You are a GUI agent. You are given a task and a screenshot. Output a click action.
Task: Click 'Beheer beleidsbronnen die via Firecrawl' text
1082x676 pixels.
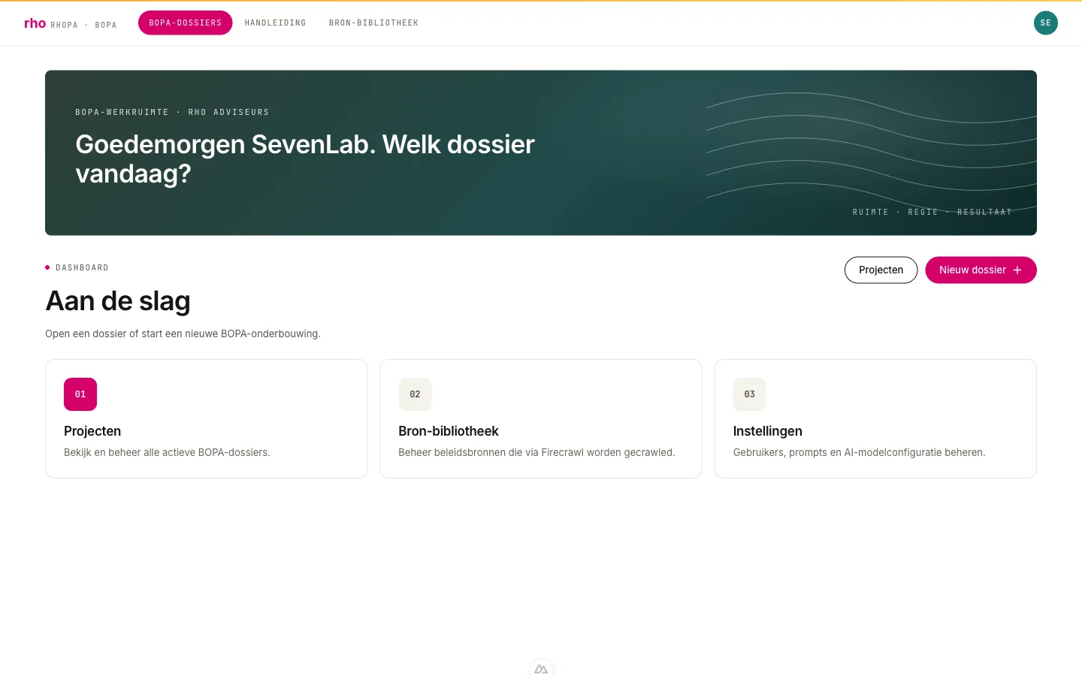[x=536, y=452]
